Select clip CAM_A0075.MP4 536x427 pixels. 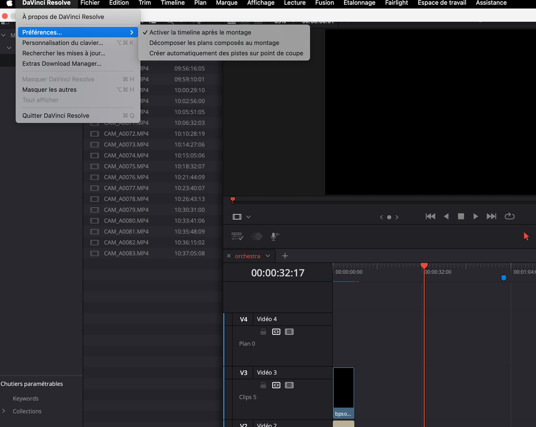pos(126,167)
